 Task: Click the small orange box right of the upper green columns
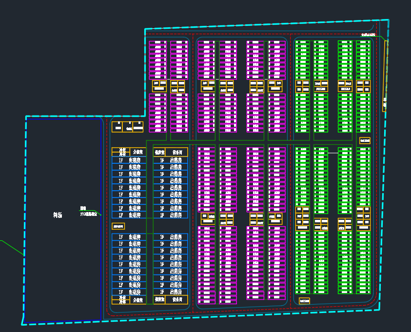click(365, 140)
